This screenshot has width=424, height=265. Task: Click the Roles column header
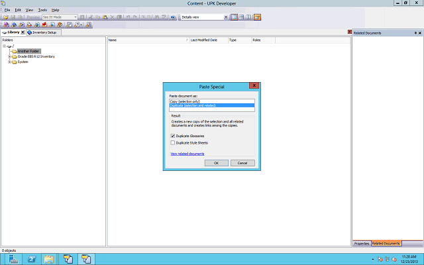tap(264, 40)
